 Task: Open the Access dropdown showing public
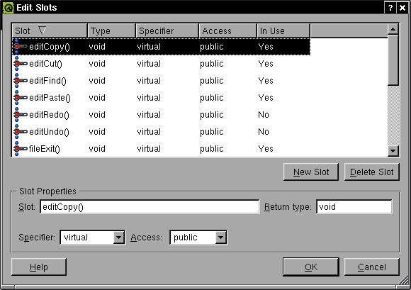(198, 238)
